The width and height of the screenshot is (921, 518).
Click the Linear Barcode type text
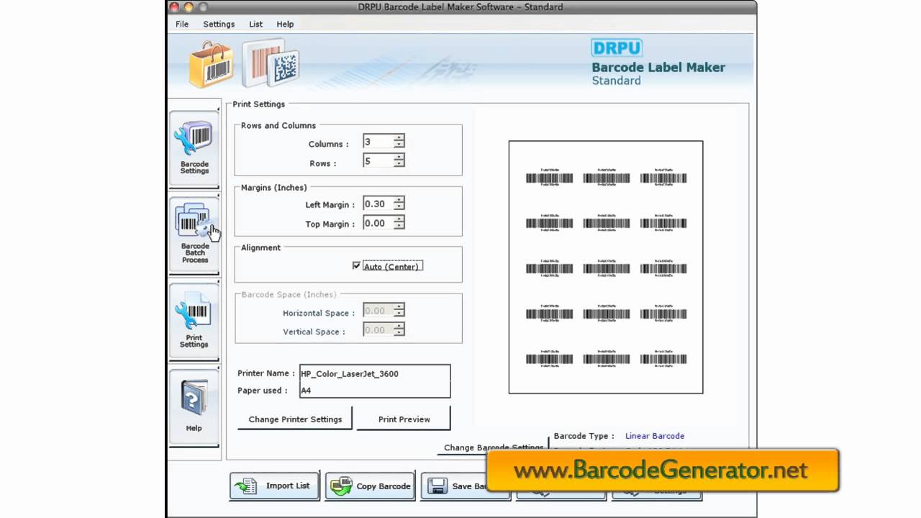coord(655,436)
